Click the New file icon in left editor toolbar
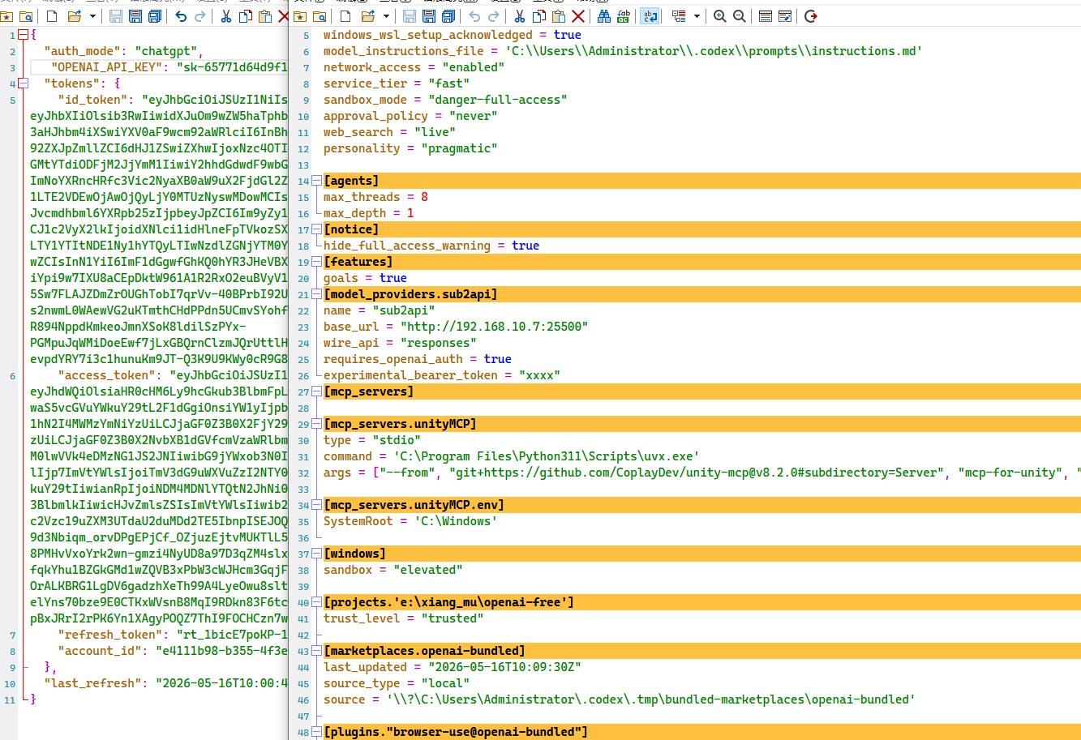 click(x=52, y=16)
